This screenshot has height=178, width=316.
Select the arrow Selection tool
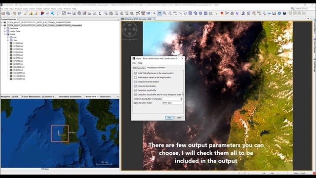pos(155,13)
